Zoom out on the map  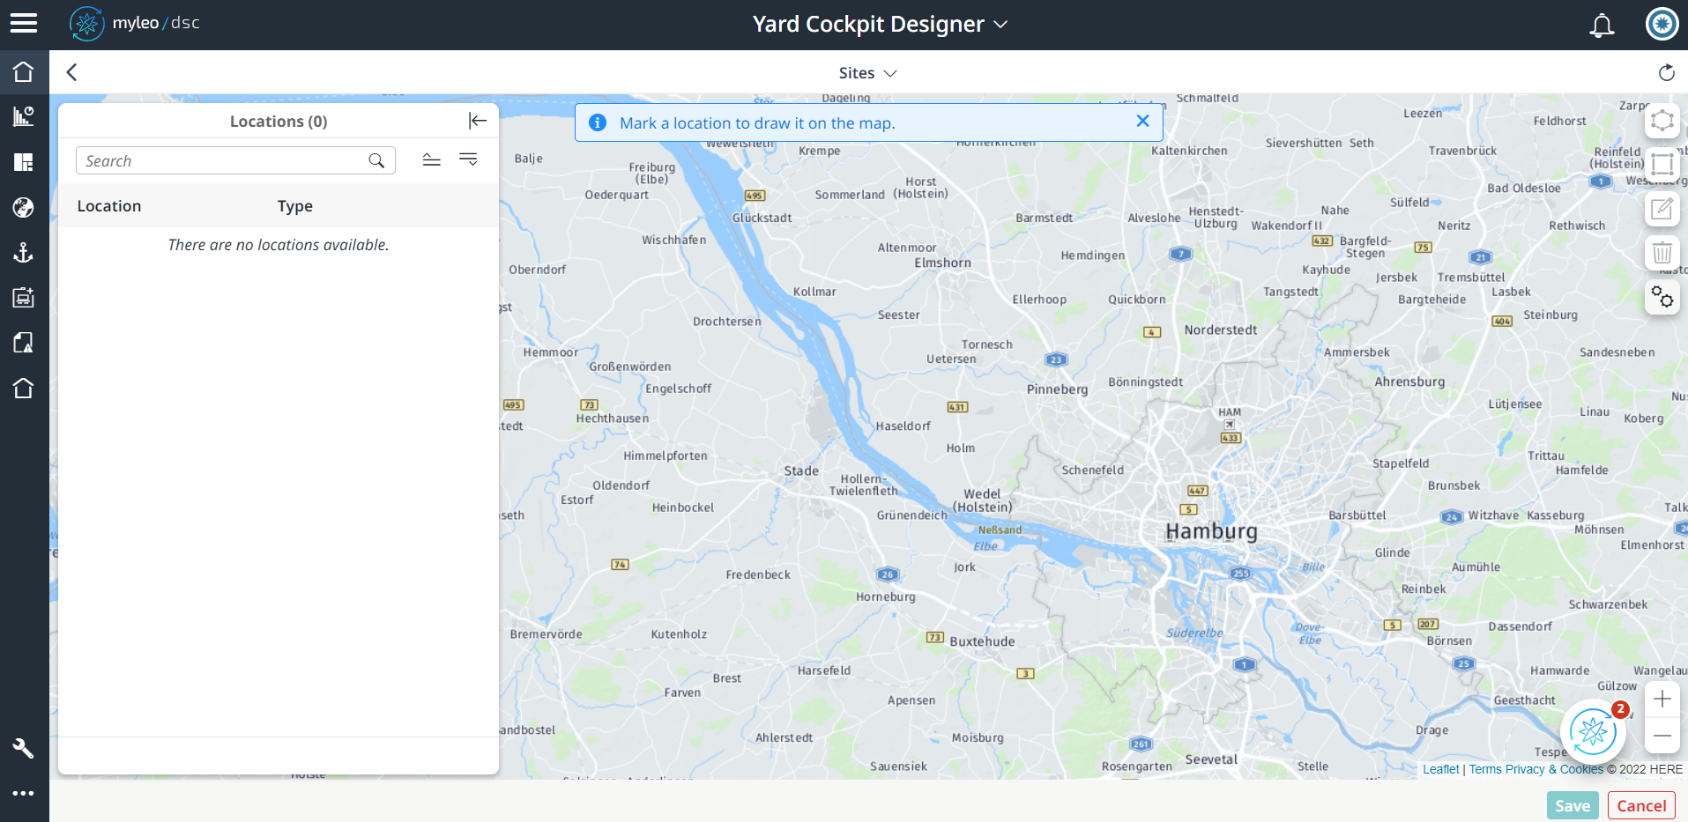pos(1662,735)
